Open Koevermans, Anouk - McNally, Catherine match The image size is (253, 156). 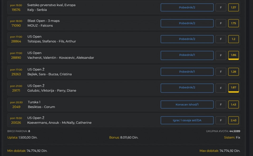click(x=59, y=123)
